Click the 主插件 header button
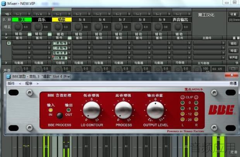 207,38
